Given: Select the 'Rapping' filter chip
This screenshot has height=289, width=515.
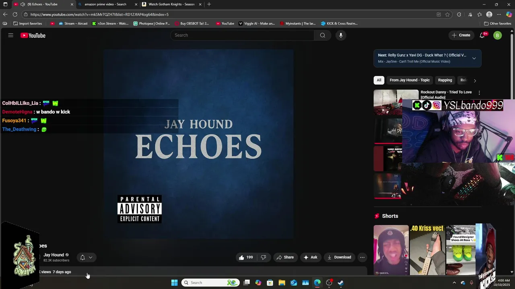Looking at the screenshot, I should pos(445,80).
